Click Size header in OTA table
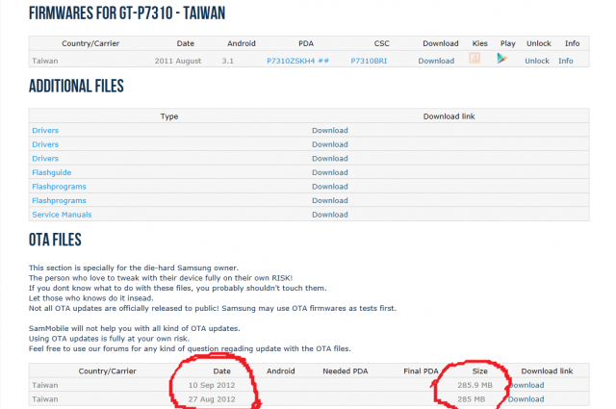 479,371
